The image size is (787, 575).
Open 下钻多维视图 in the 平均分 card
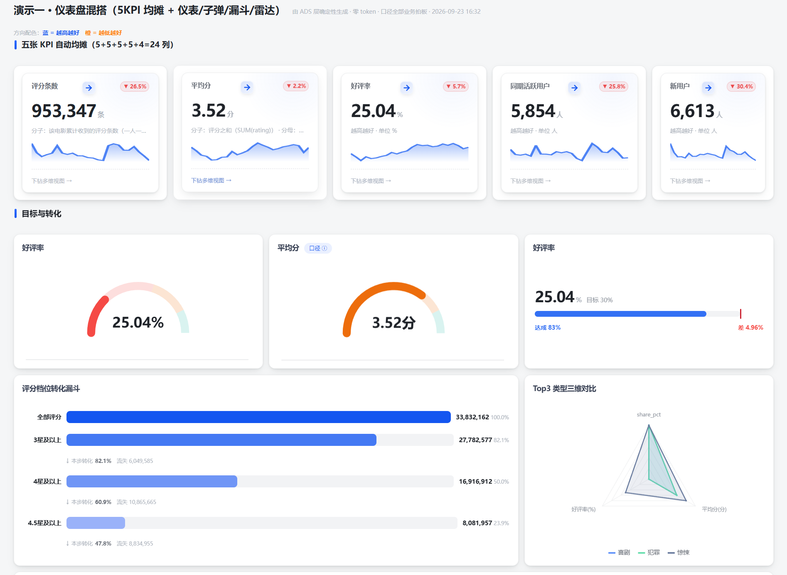click(x=212, y=181)
